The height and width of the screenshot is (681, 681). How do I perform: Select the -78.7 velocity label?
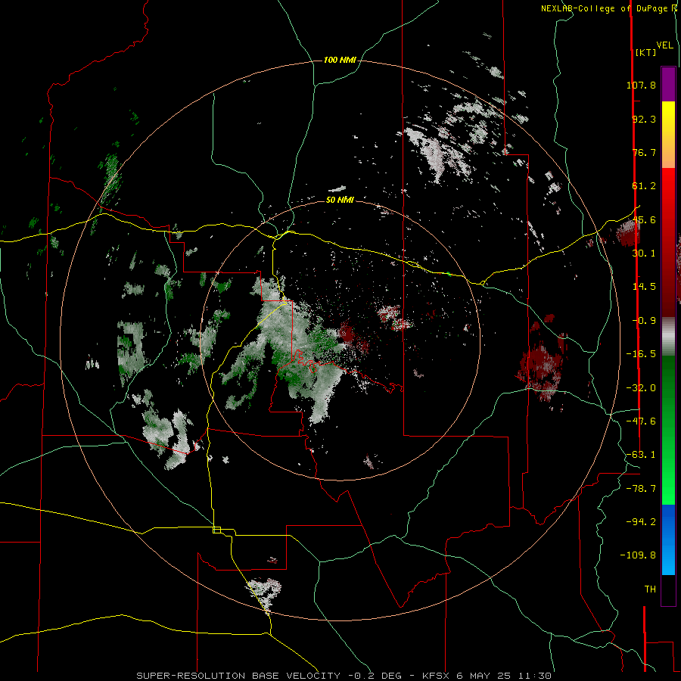tap(641, 489)
